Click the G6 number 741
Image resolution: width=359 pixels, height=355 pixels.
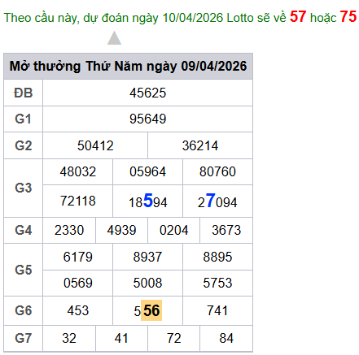pos(217,310)
